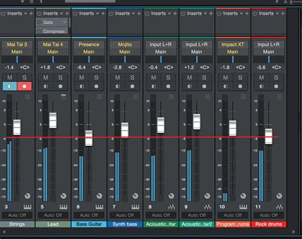Click channel editor knob icon on Strings
This screenshot has width=302, height=239.
(x=27, y=196)
